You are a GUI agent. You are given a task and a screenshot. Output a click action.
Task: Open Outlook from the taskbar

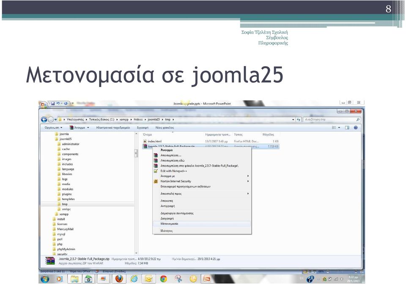point(148,279)
